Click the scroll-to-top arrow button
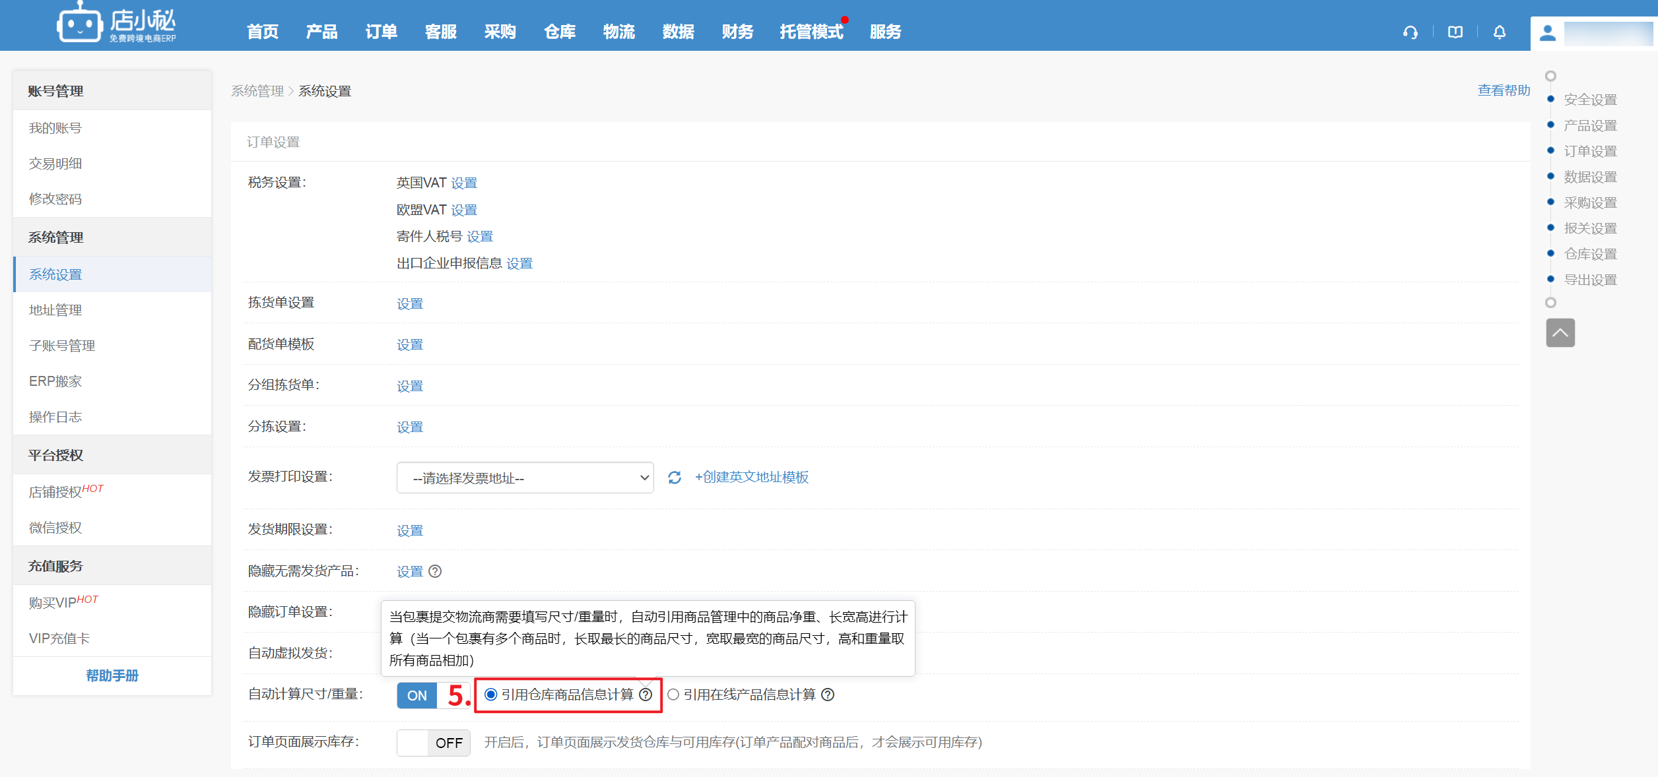 point(1560,333)
